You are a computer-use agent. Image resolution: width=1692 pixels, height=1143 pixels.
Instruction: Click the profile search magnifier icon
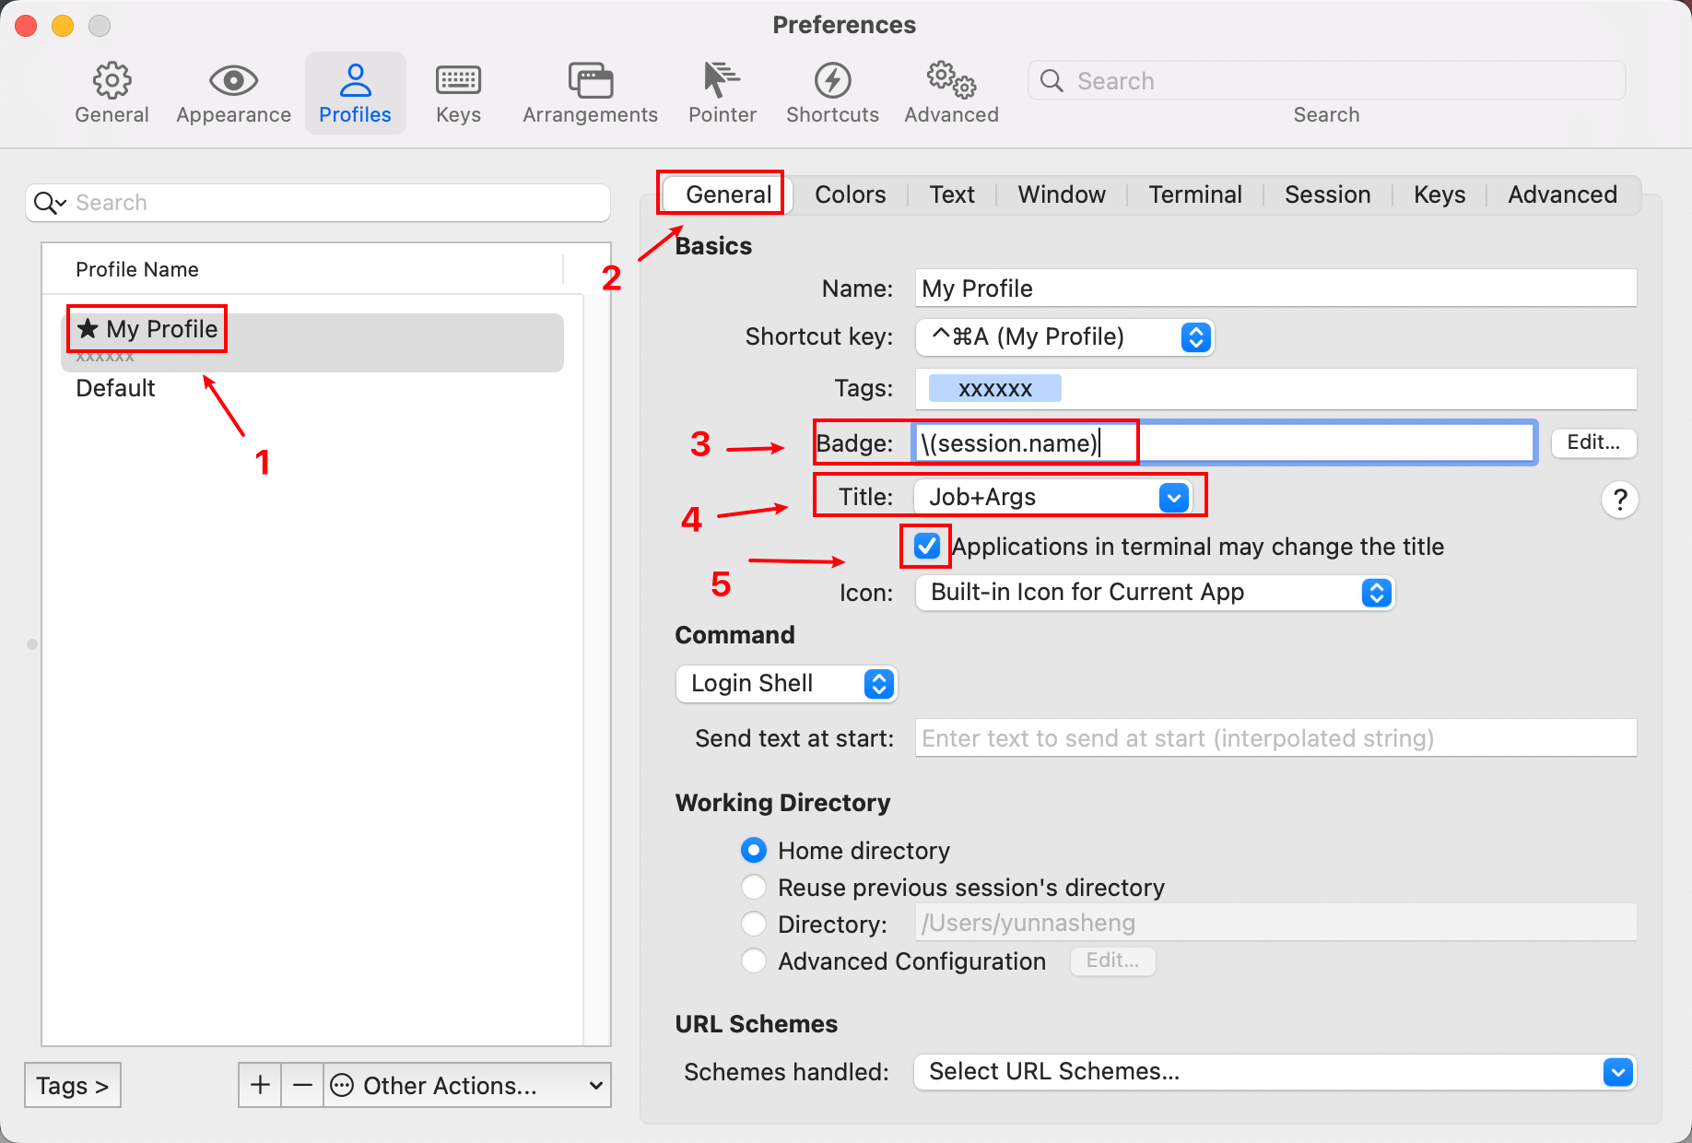50,203
